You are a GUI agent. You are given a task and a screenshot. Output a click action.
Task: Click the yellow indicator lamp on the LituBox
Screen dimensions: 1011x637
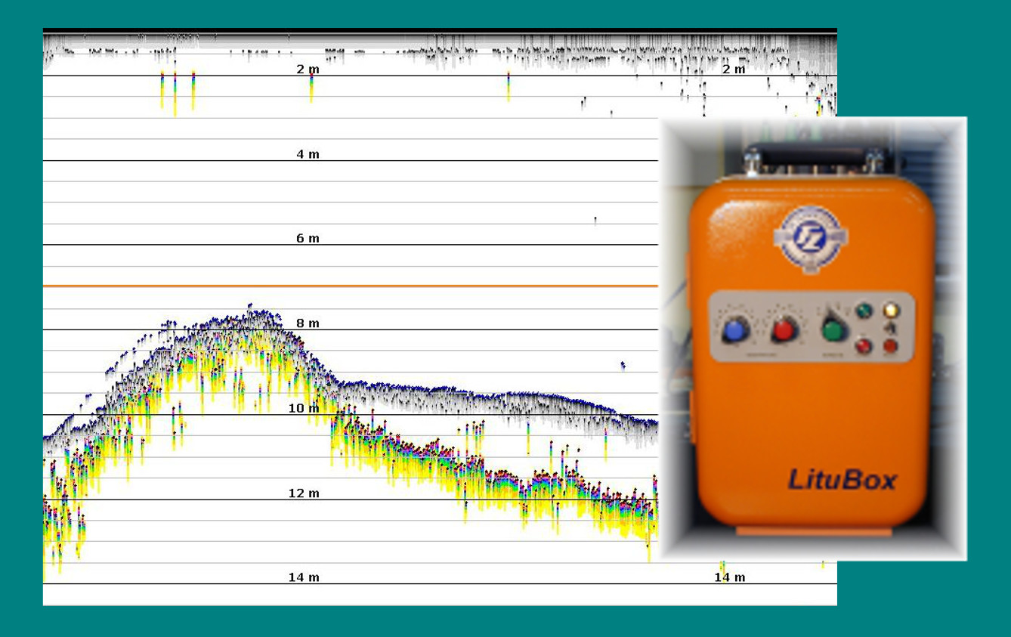coord(892,310)
